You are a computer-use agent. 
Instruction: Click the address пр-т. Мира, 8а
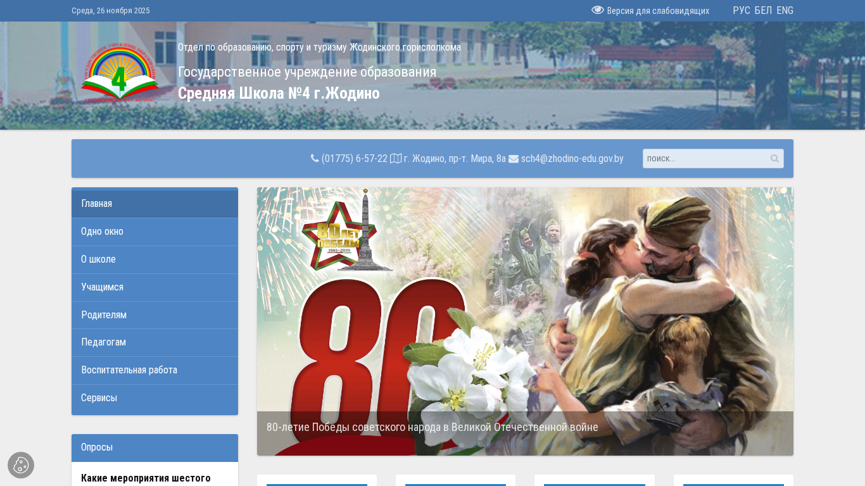tap(455, 159)
